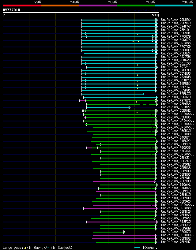Open hit UniRef100_A7QQ79
Screen dimensions: 196x250
pos(176,36)
